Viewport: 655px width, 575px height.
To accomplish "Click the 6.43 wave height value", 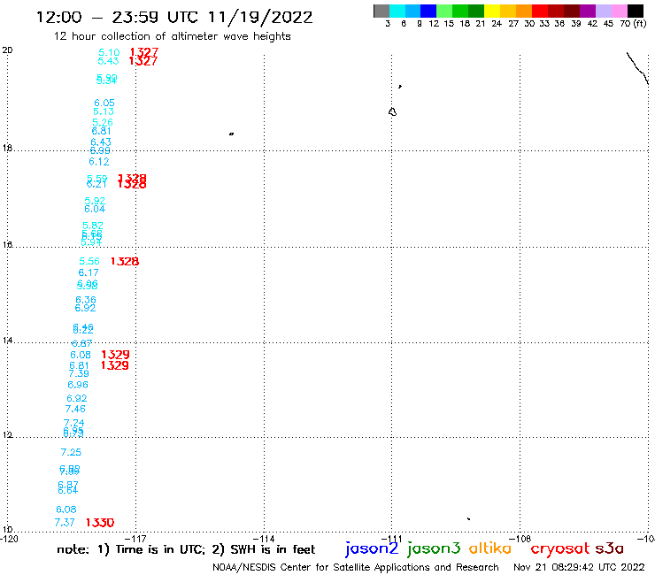I will pyautogui.click(x=101, y=142).
